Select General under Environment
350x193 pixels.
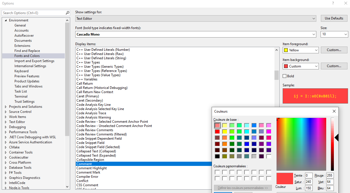tap(20, 25)
